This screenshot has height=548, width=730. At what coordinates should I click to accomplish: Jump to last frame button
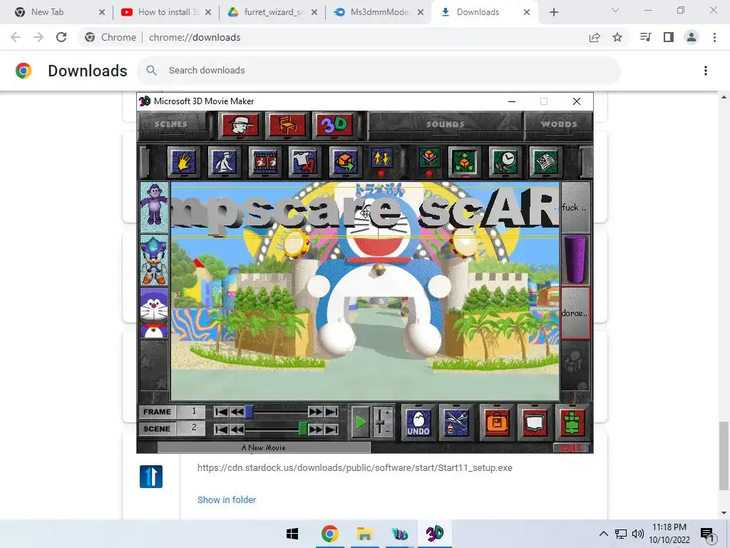(331, 412)
